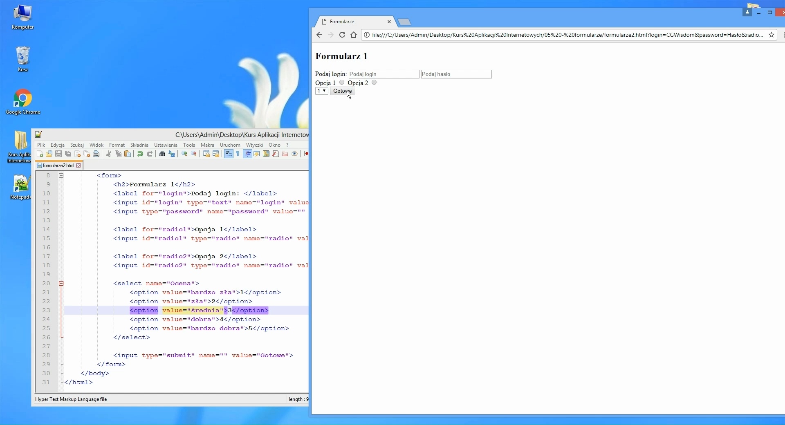
Task: Save the current file in Notepad++
Action: pyautogui.click(x=58, y=154)
